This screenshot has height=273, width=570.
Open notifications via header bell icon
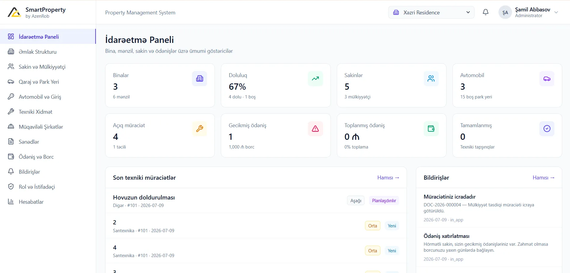pyautogui.click(x=486, y=12)
